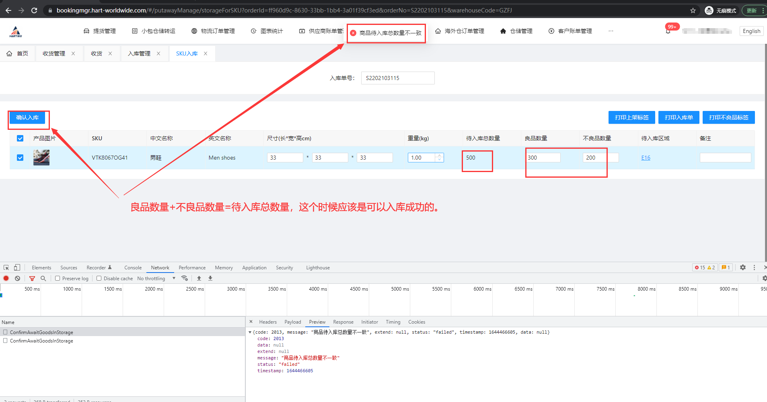The height and width of the screenshot is (402, 767).
Task: Open the network search magnifier
Action: (43, 278)
